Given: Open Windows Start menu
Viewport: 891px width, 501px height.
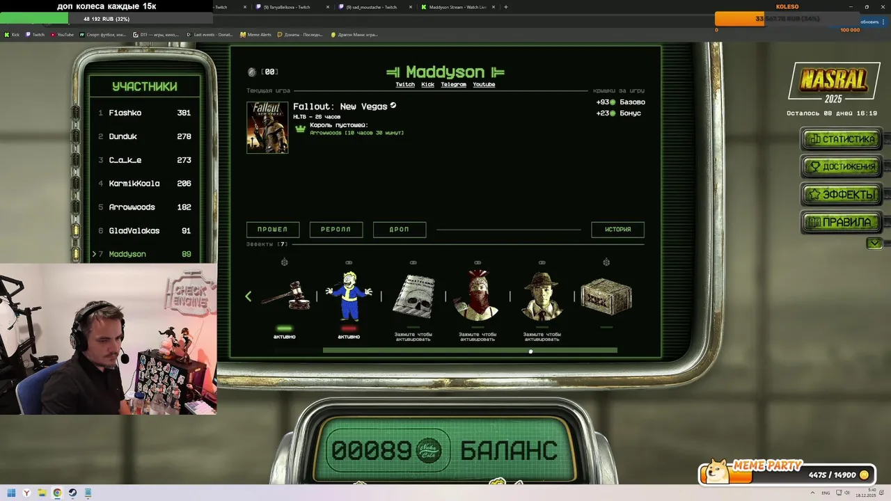Looking at the screenshot, I should tap(12, 493).
